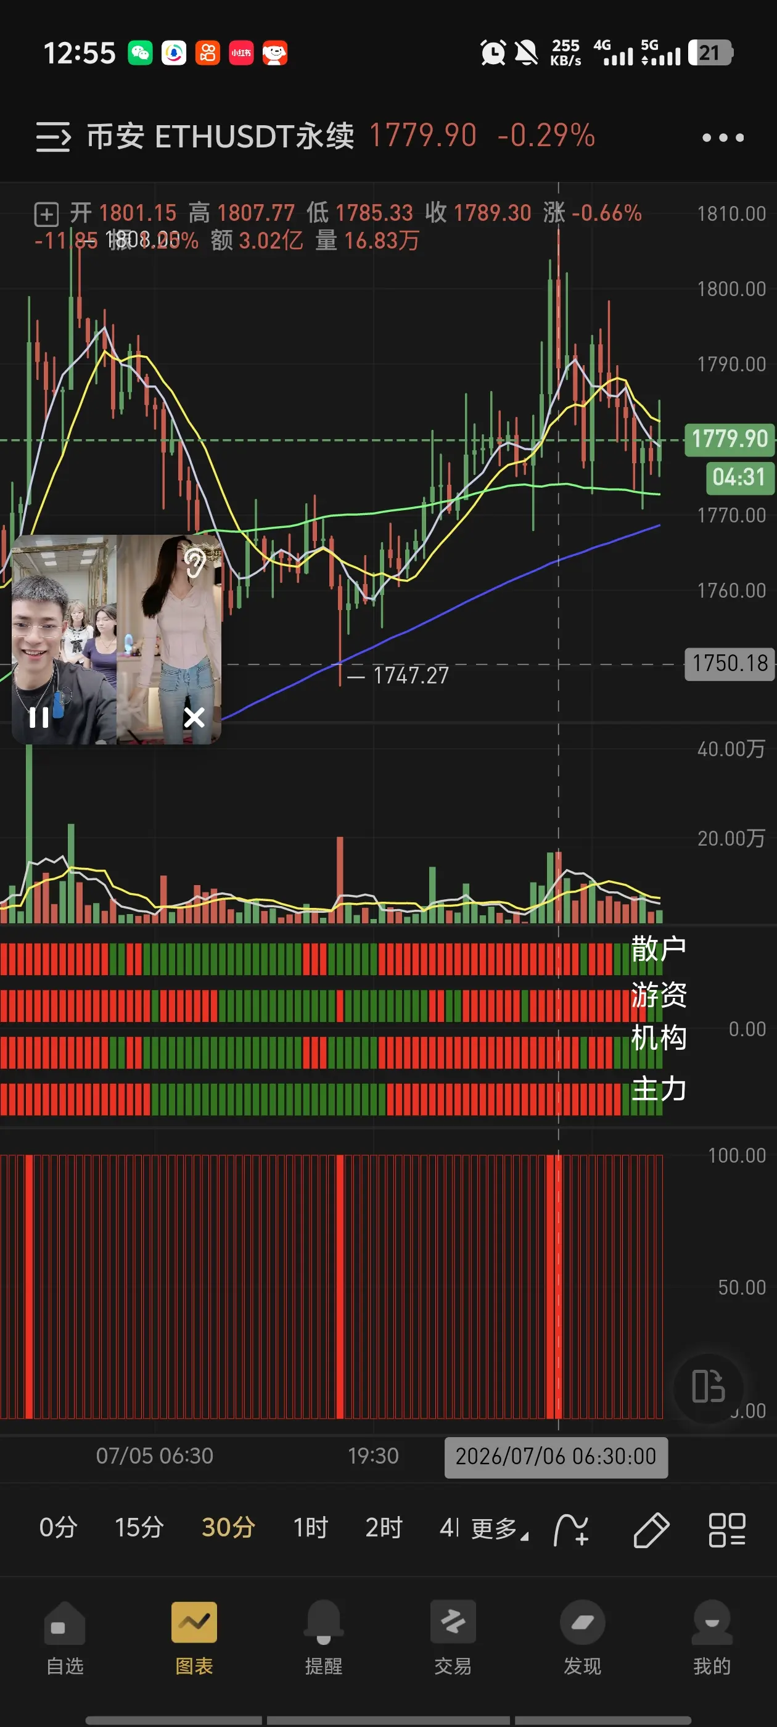
Task: Select the pencil drawing tool
Action: (651, 1530)
